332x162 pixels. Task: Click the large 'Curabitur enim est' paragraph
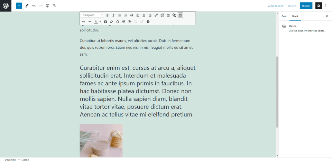(x=138, y=92)
